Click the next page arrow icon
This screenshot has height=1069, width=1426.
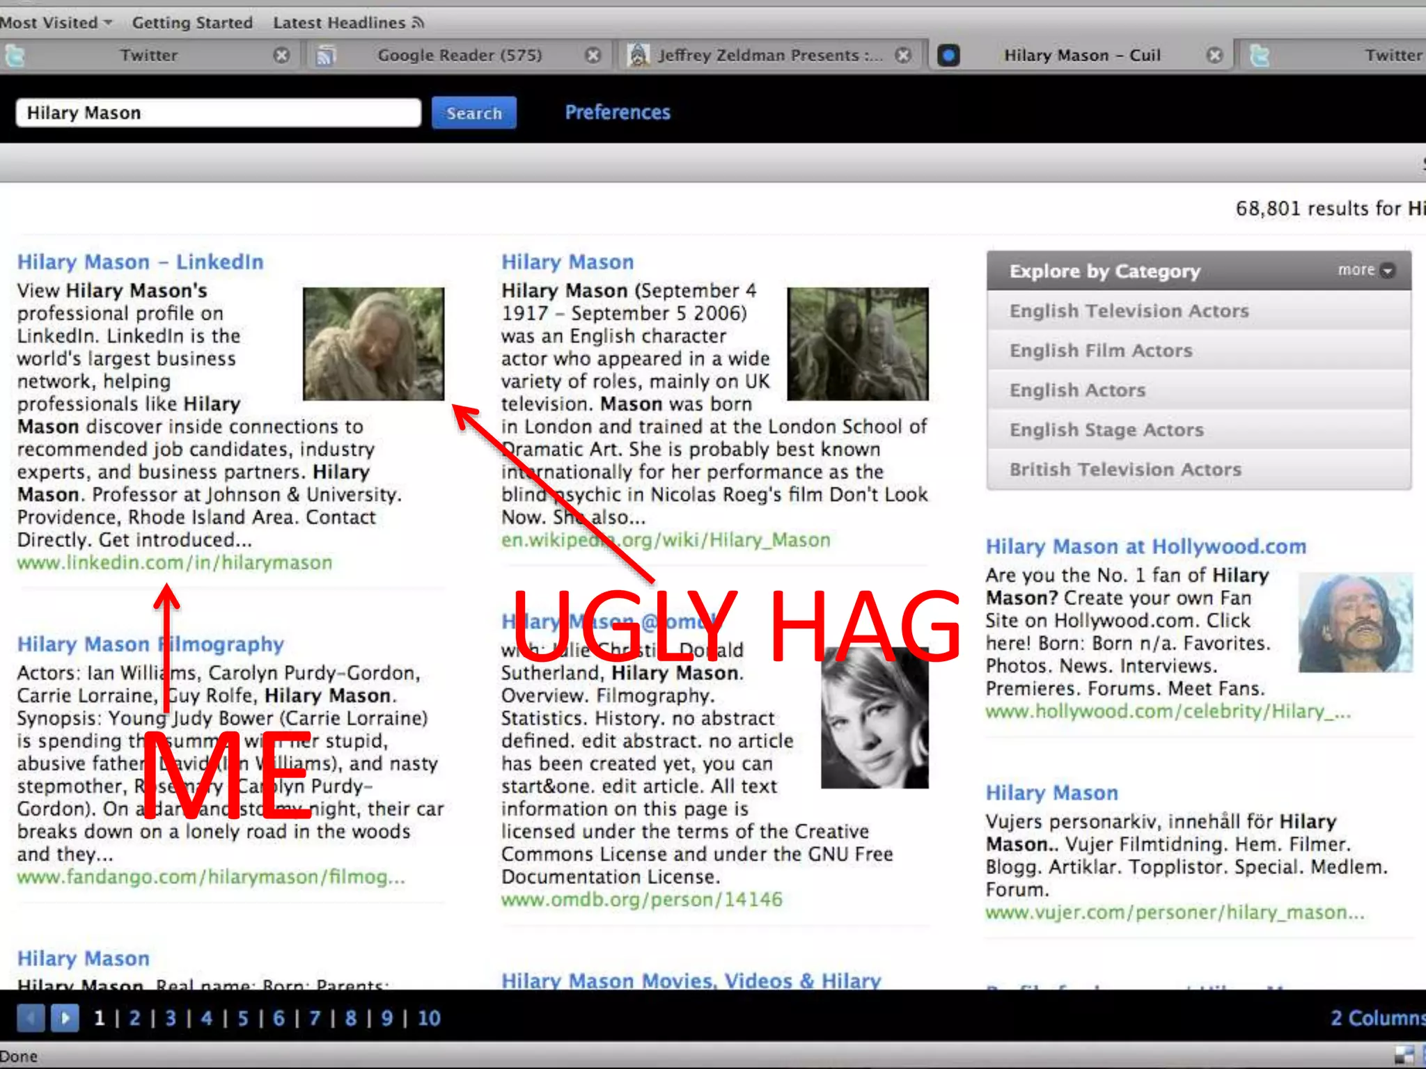65,1018
